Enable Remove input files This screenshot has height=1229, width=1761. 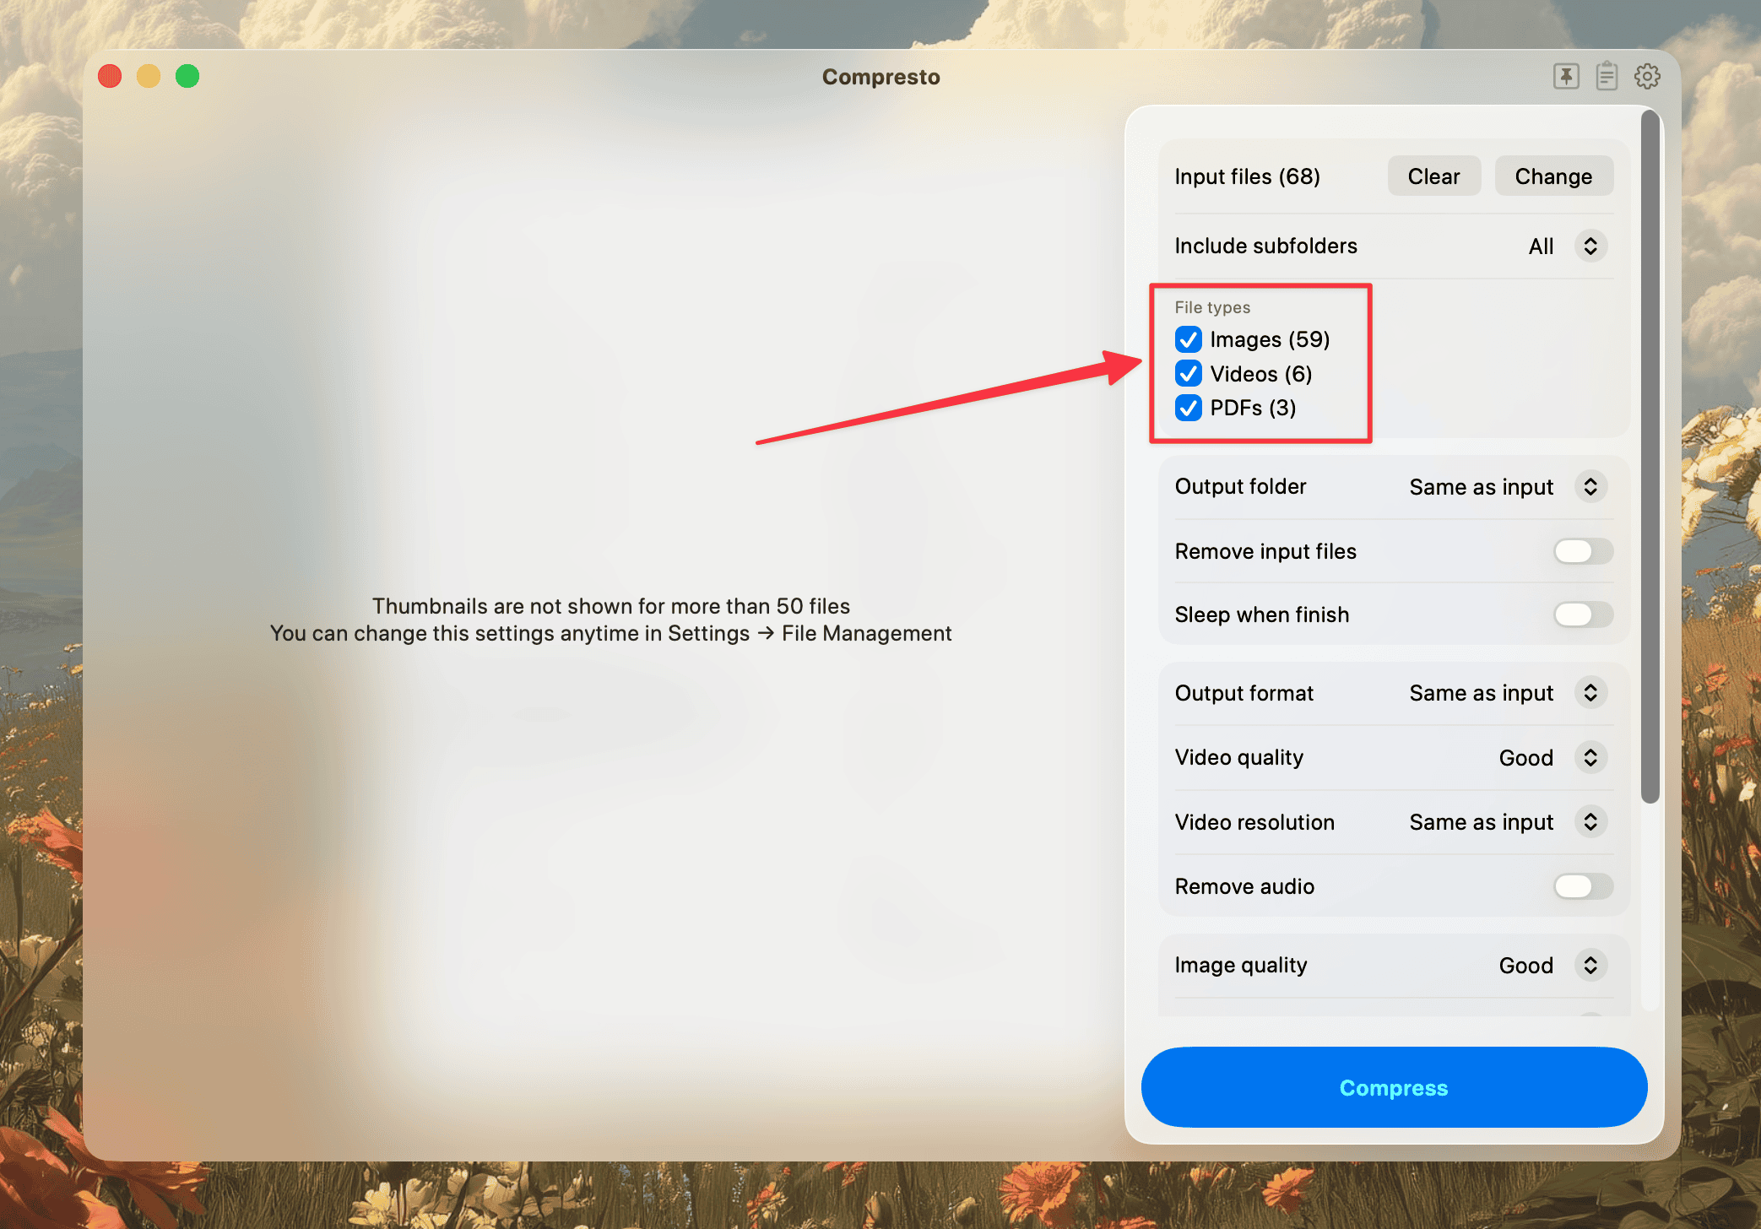tap(1582, 551)
